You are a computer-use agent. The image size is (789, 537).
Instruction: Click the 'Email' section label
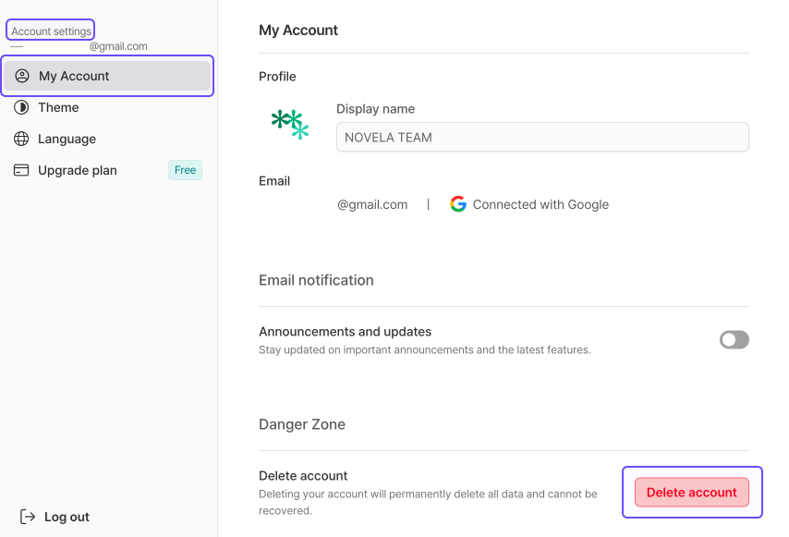[274, 181]
